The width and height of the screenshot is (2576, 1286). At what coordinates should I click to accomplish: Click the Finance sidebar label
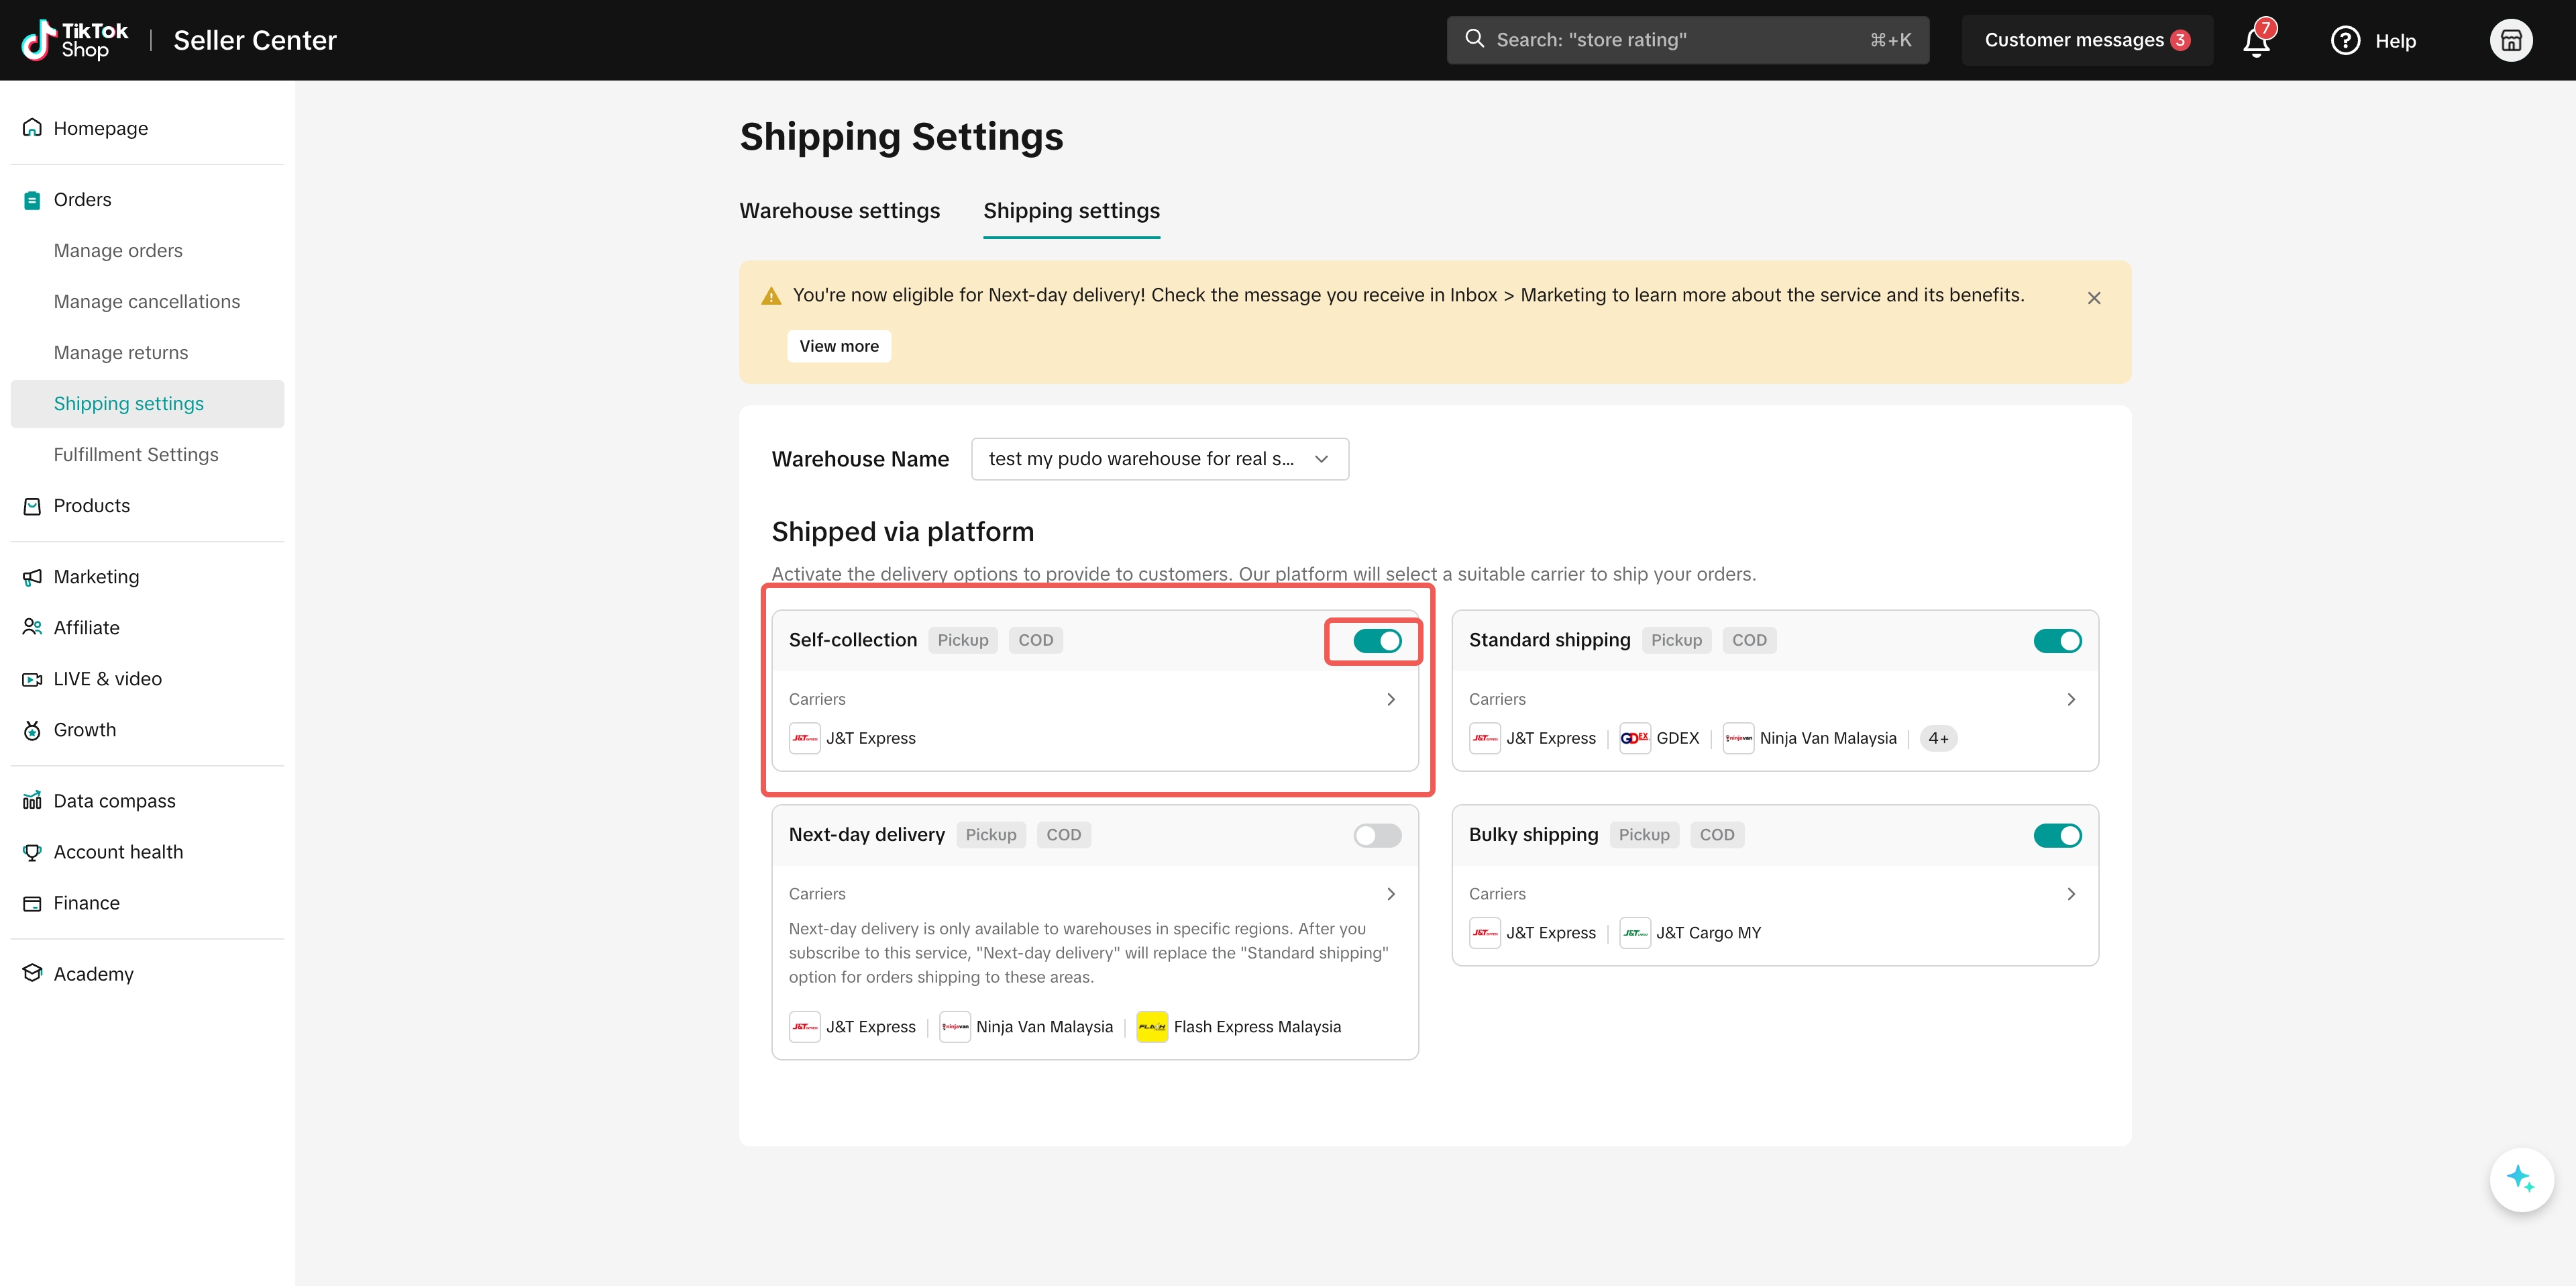click(86, 903)
